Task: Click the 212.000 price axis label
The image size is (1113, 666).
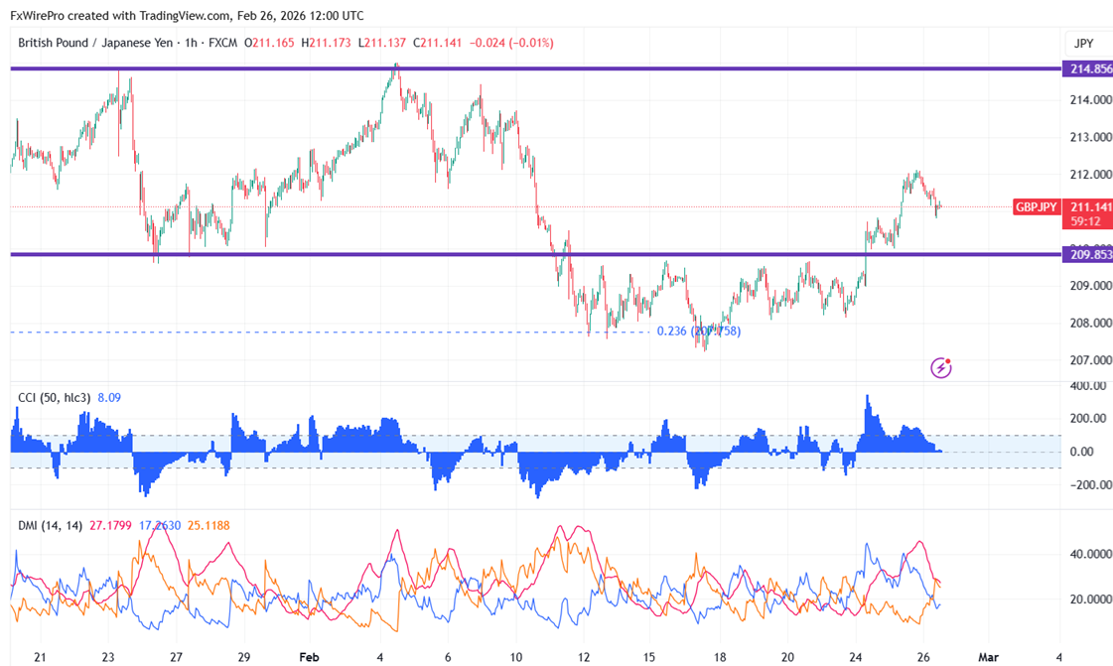Action: click(1090, 175)
